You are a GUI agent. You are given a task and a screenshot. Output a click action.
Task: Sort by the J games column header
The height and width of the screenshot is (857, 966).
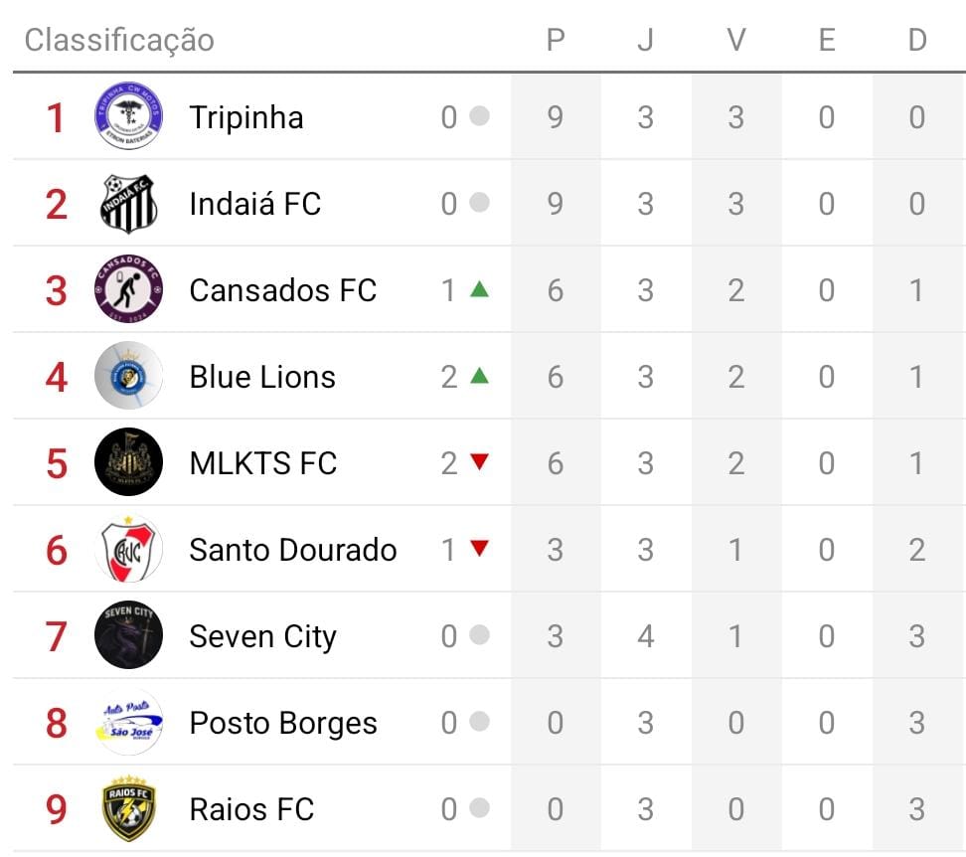pos(645,40)
